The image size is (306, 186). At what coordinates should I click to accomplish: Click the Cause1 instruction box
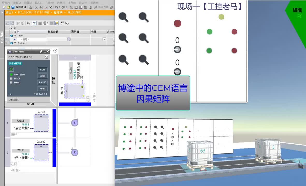coord(41,123)
